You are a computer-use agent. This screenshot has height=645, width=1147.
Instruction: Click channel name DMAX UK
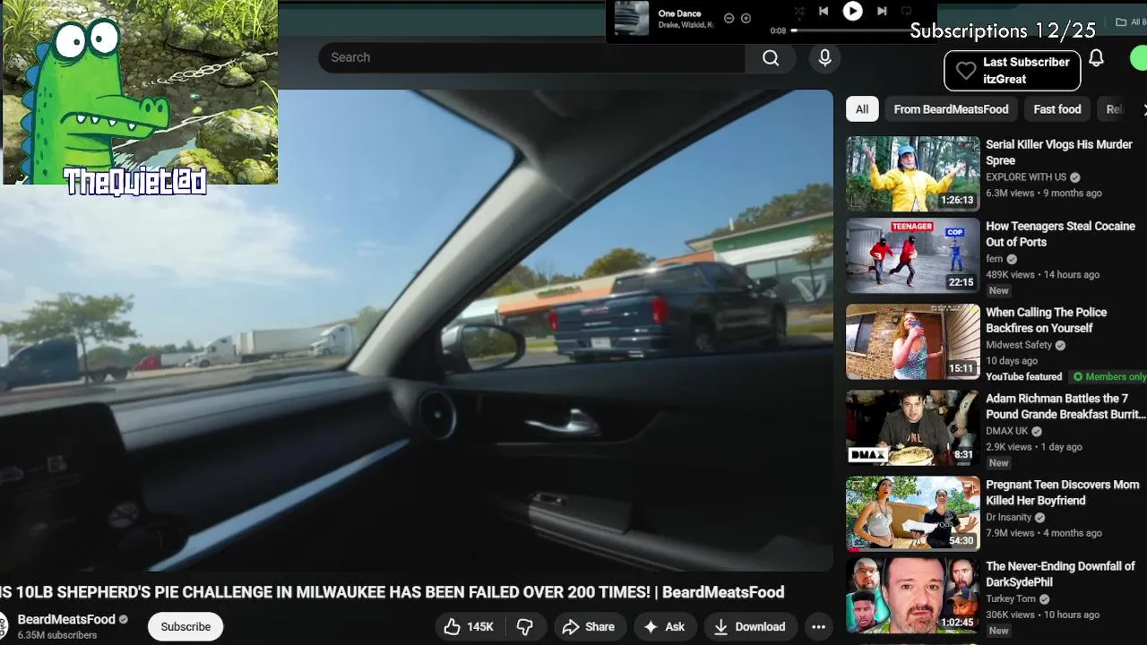[x=1007, y=431]
